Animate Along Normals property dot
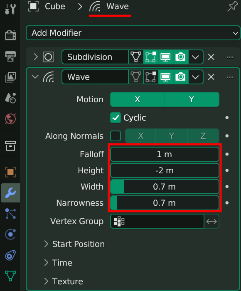241x291 pixels. click(x=227, y=136)
